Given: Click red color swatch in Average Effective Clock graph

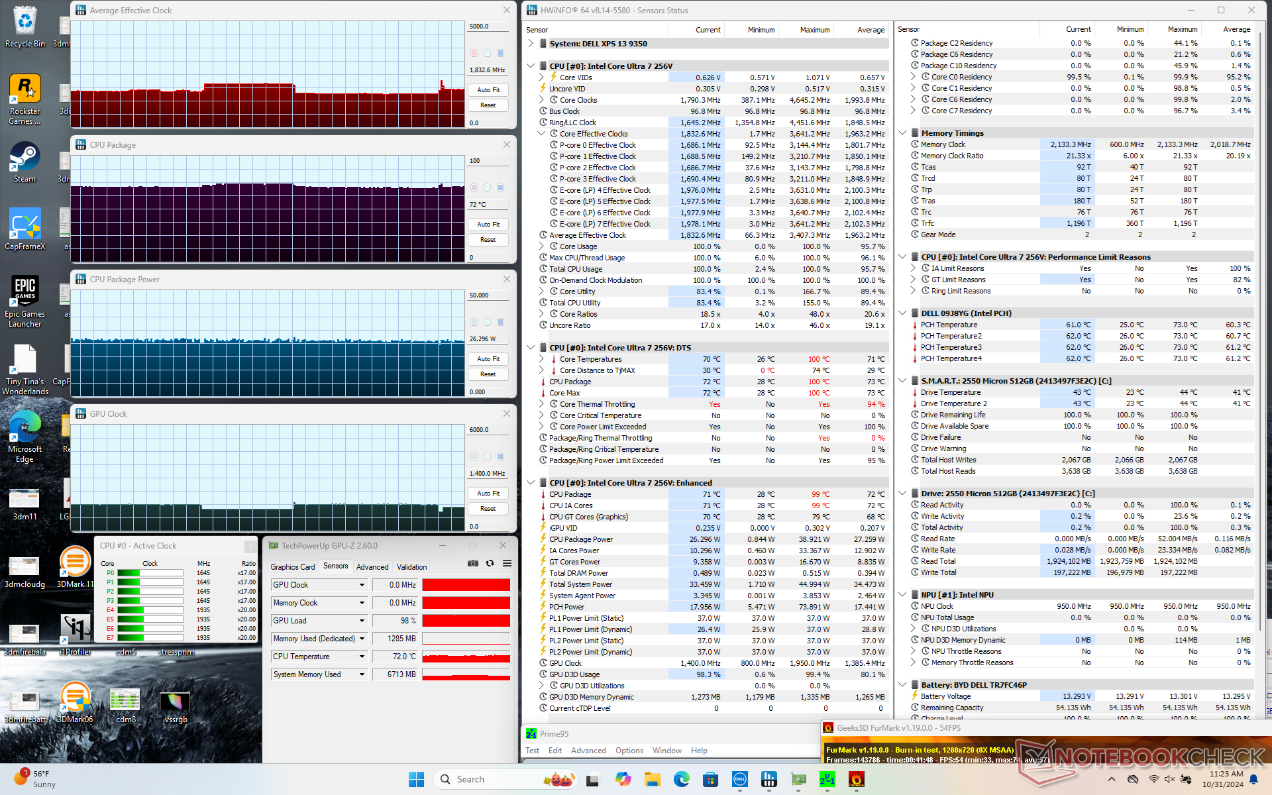Looking at the screenshot, I should tap(474, 53).
